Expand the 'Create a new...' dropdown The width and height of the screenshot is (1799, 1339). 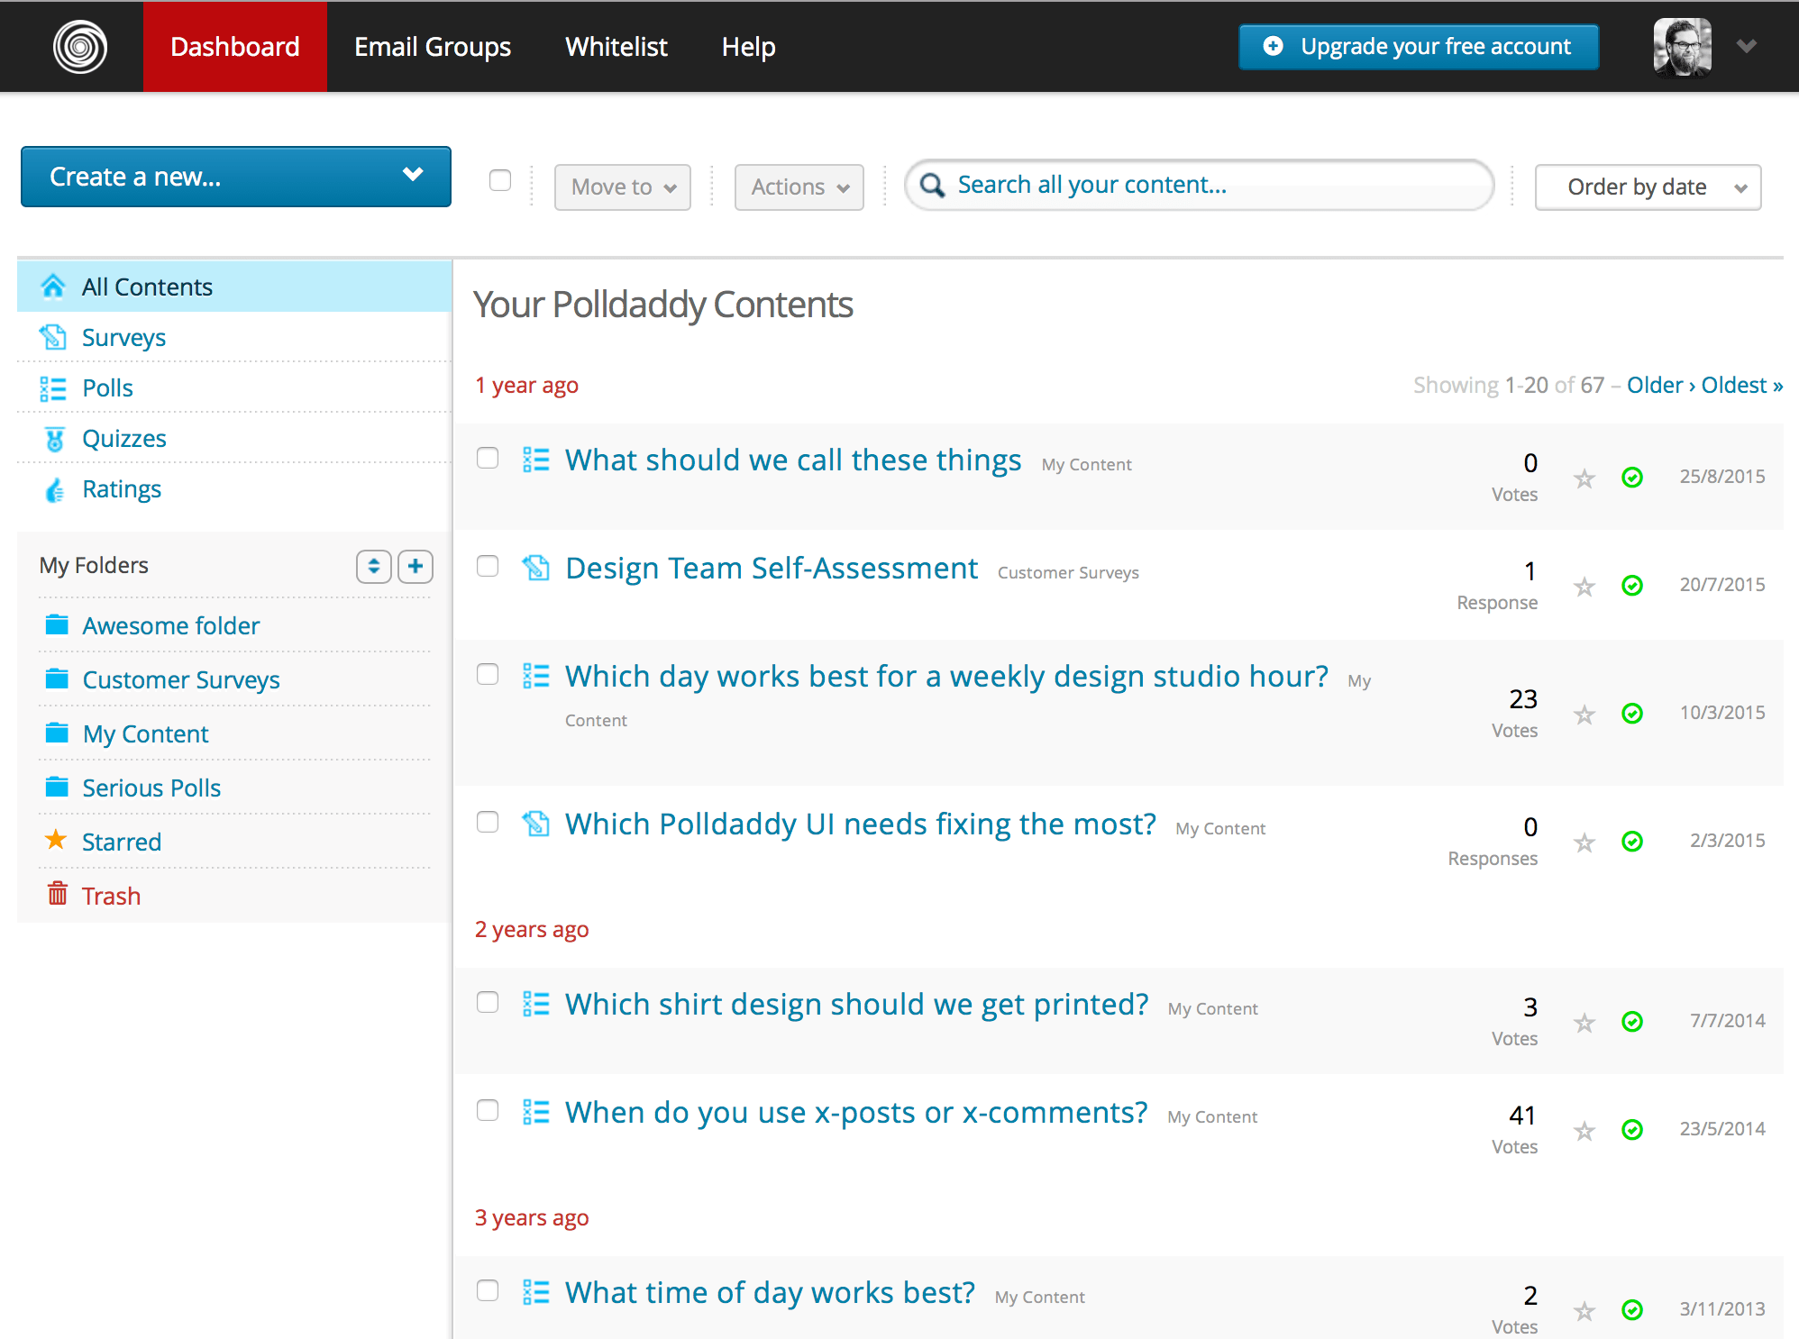coord(235,177)
